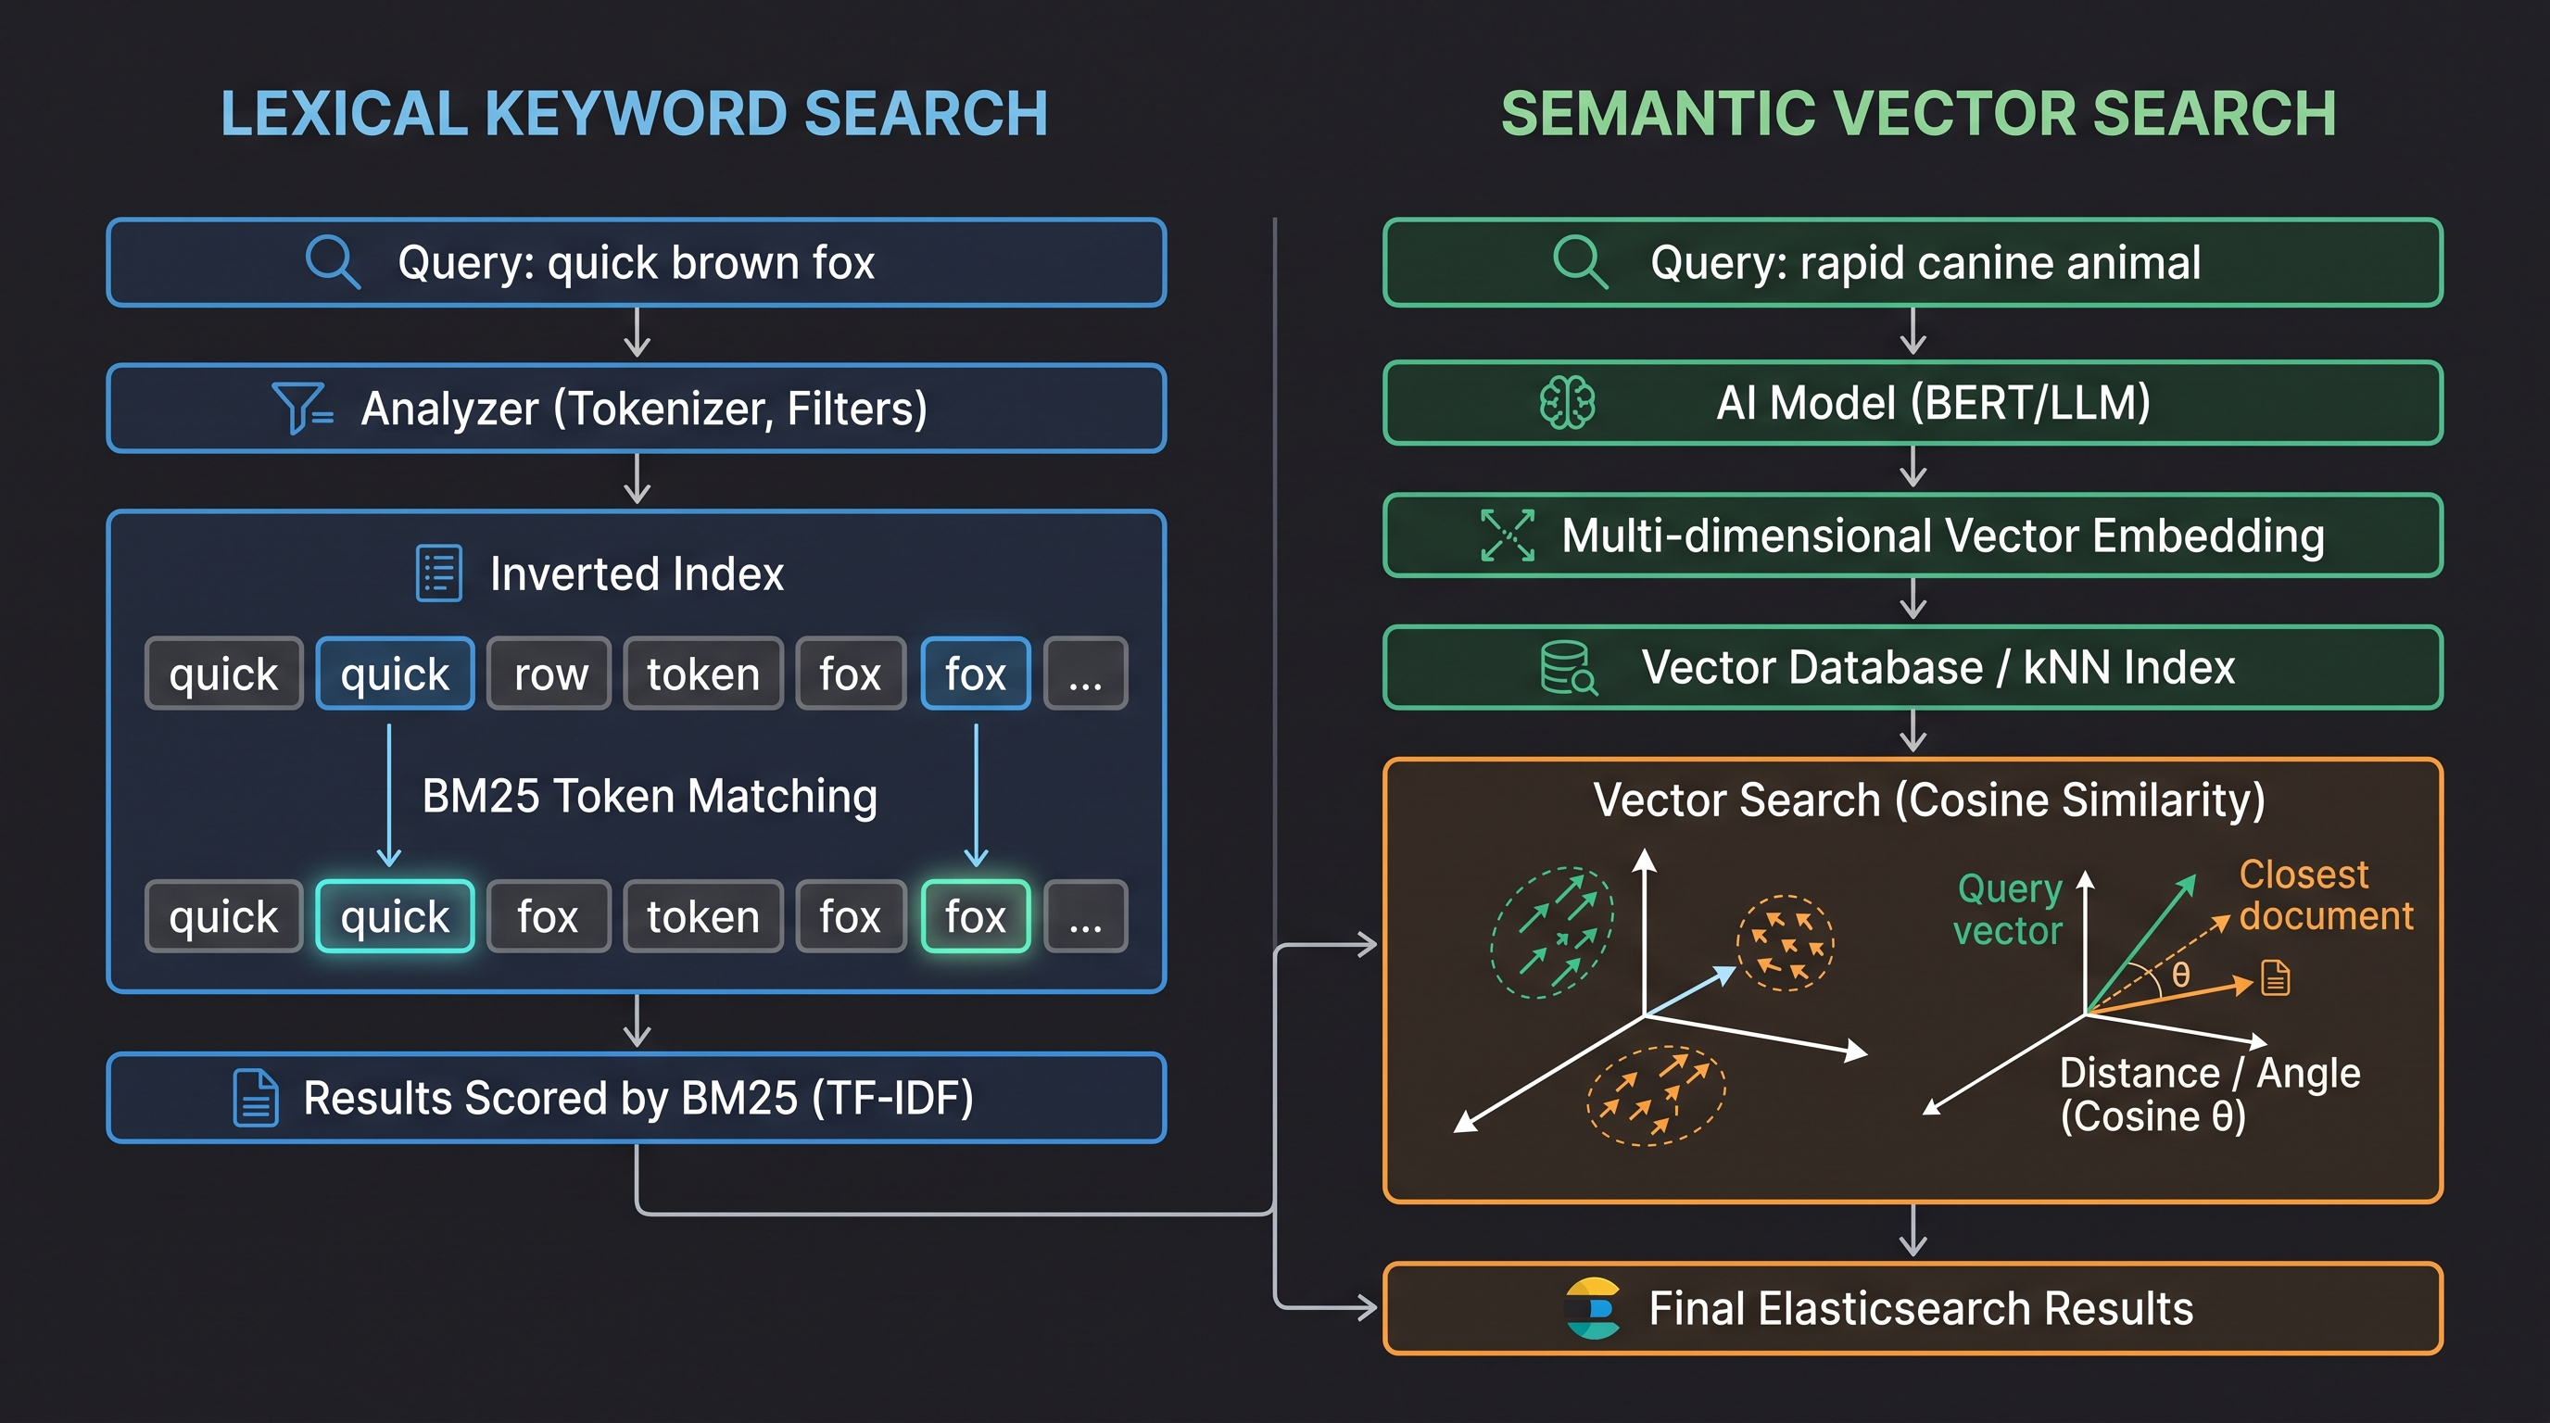Click the small orange document icon near theta
Viewport: 2550px width, 1423px height.
pos(2276,977)
